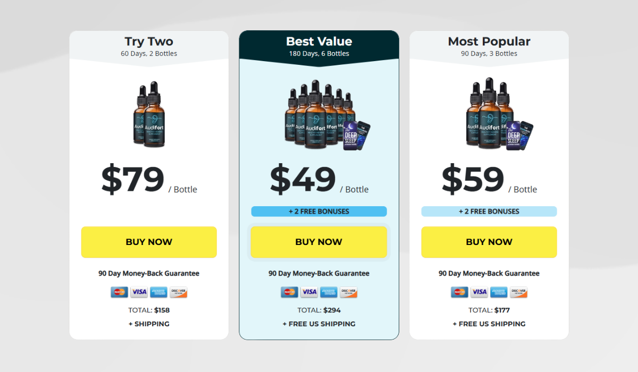Click the +2 Free Bonuses badge under $49
Image resolution: width=638 pixels, height=372 pixels.
(x=319, y=212)
